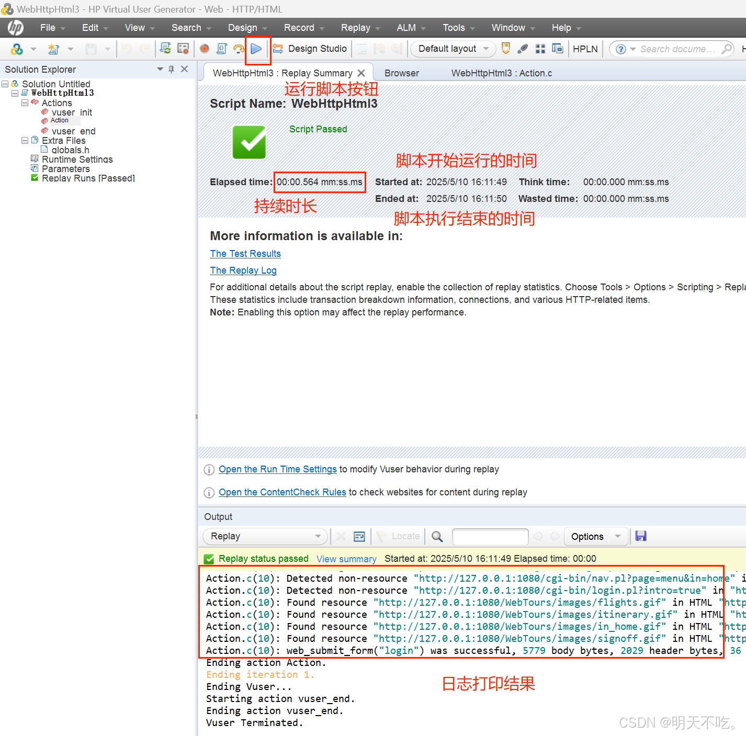Click the Output search input field

click(490, 536)
